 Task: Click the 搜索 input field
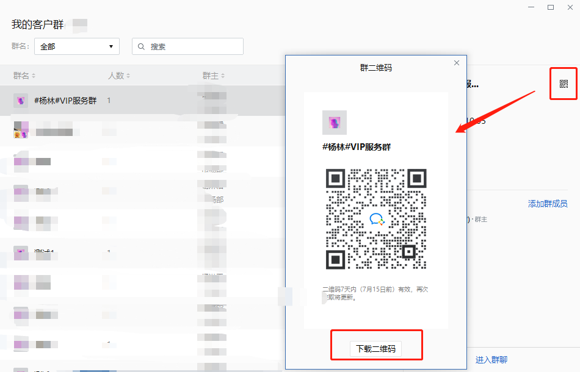click(187, 46)
